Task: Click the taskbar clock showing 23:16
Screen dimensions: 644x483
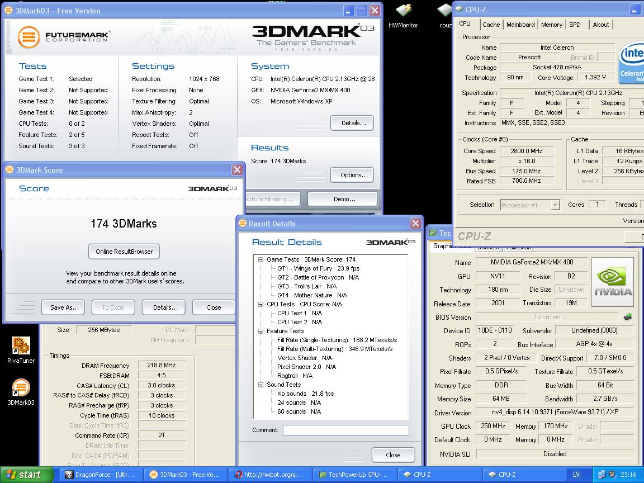Action: point(628,475)
